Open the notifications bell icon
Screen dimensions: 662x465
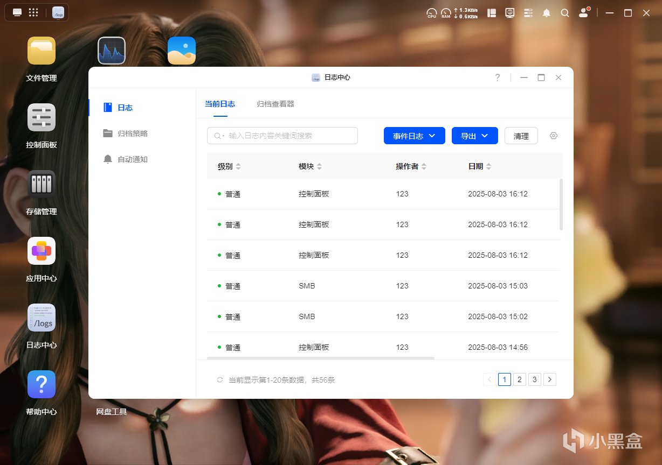pos(547,13)
